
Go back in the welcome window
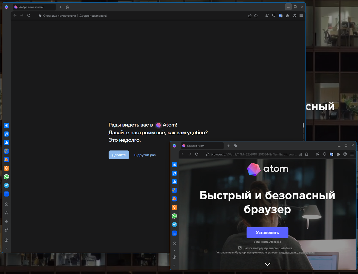pyautogui.click(x=15, y=15)
